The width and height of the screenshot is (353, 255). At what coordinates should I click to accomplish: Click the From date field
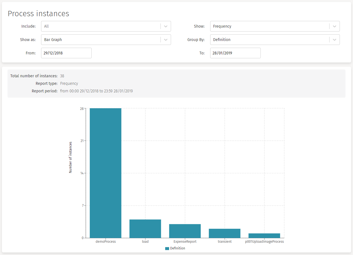(x=66, y=53)
